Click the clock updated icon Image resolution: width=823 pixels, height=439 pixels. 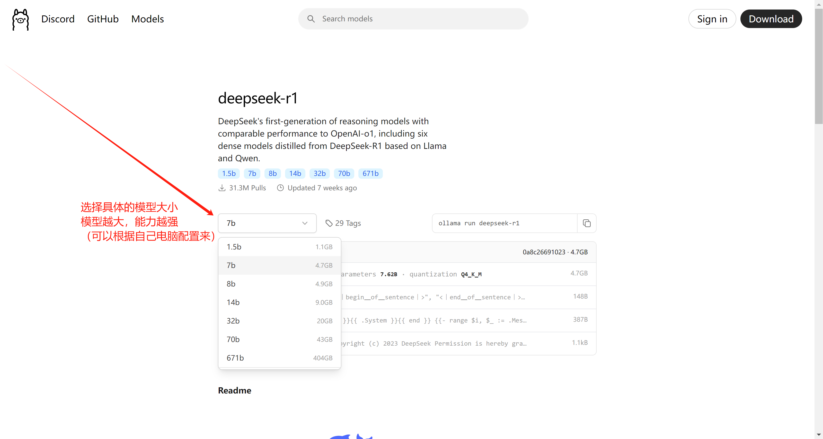pos(280,188)
